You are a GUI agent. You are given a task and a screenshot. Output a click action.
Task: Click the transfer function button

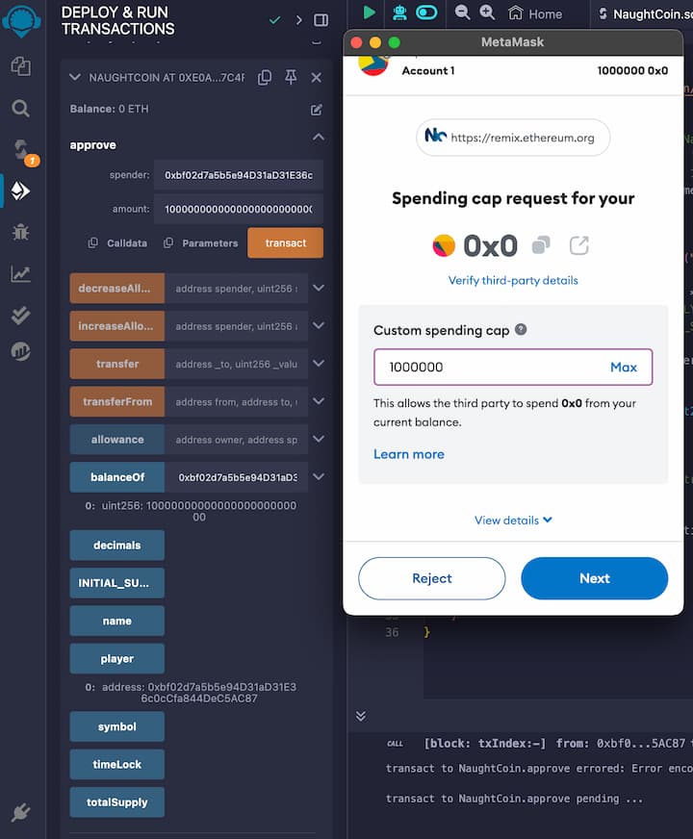(117, 364)
